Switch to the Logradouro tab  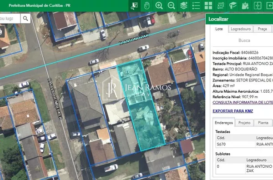tap(241, 29)
